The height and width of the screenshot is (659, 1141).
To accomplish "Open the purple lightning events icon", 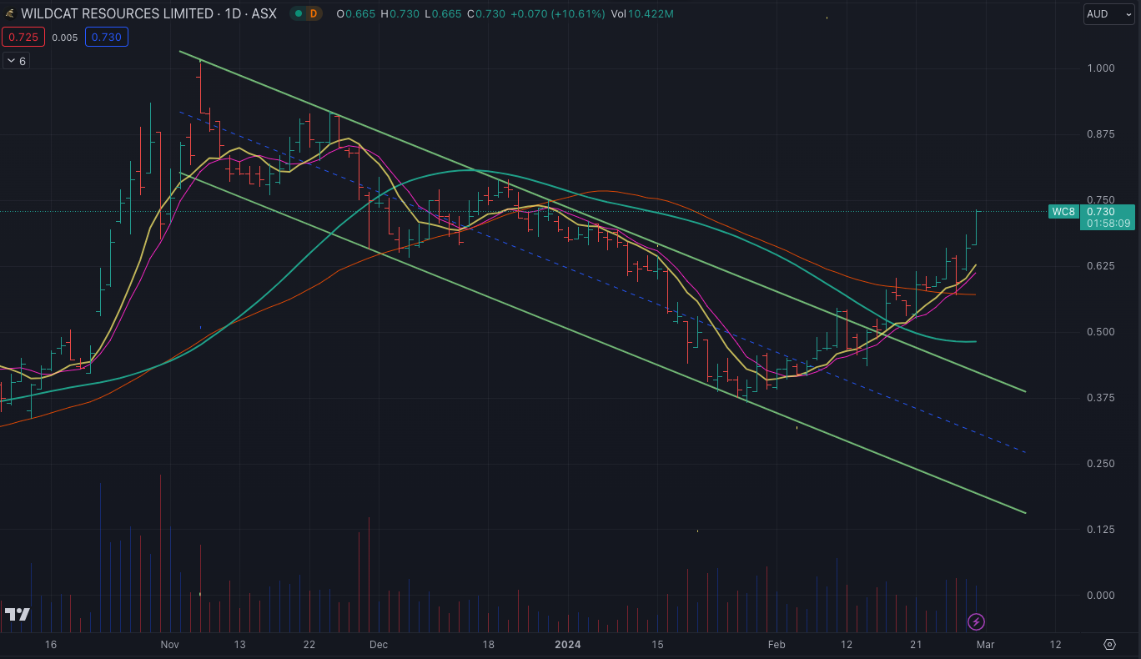I will pos(976,621).
